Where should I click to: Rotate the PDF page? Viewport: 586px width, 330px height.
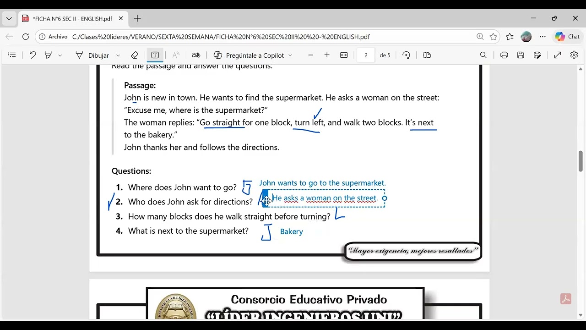pos(406,55)
